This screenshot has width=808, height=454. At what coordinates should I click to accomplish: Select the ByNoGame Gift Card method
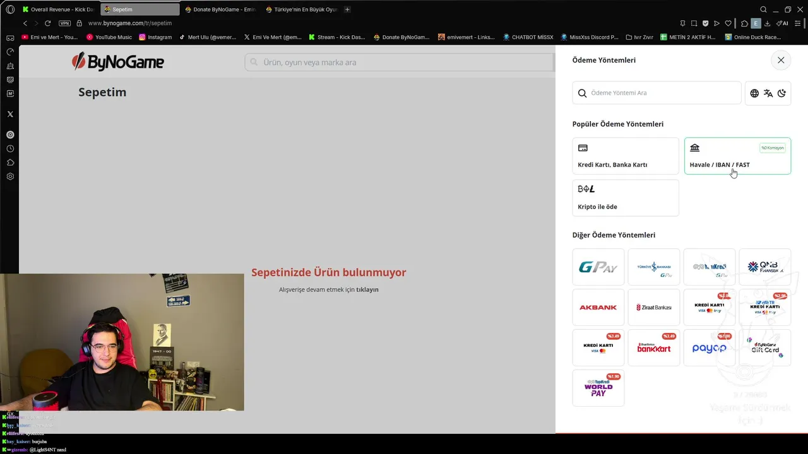pyautogui.click(x=765, y=348)
